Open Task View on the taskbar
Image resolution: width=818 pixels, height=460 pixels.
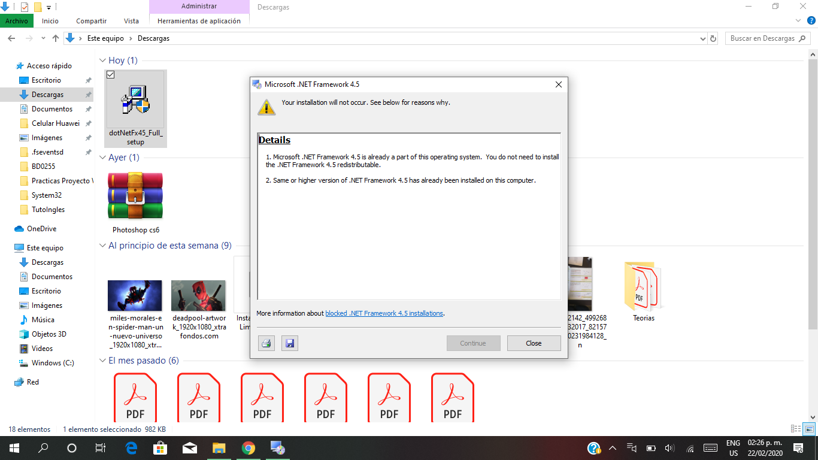(101, 448)
